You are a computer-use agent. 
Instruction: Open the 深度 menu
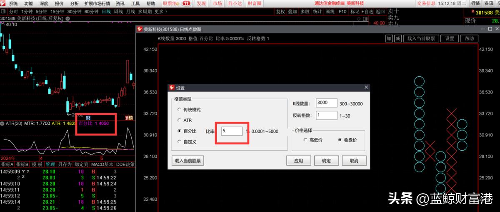coord(44,3)
